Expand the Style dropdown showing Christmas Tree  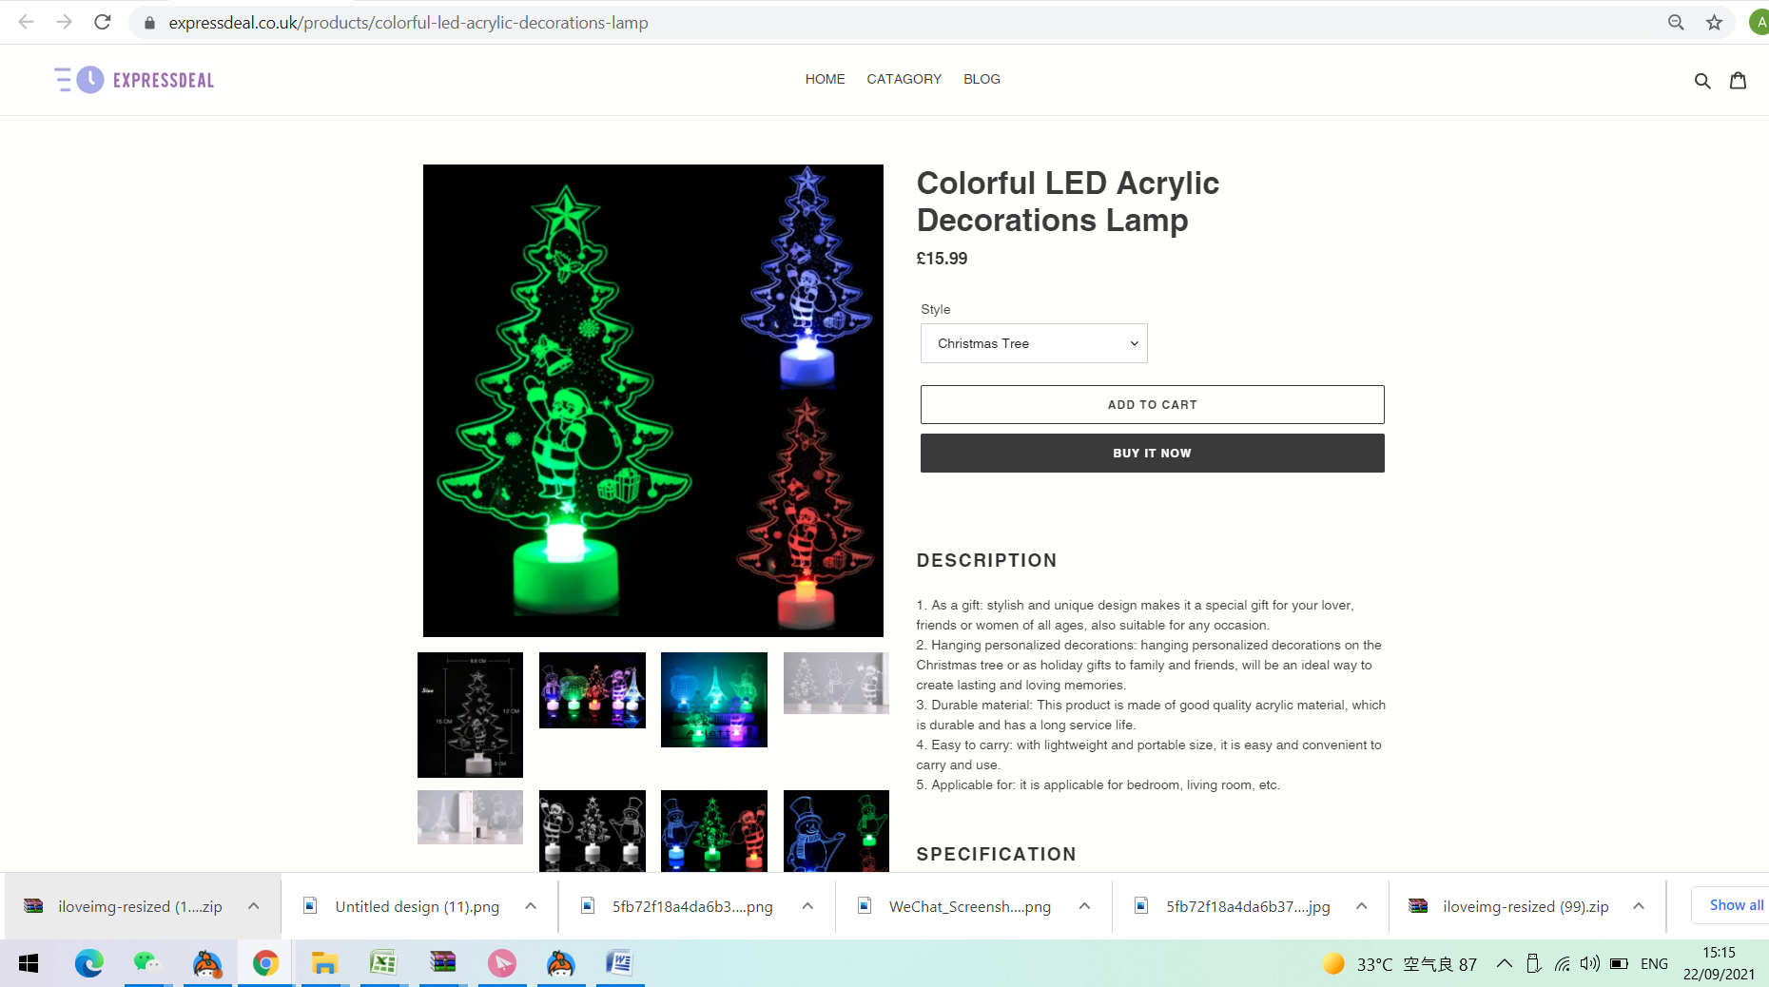[1034, 343]
